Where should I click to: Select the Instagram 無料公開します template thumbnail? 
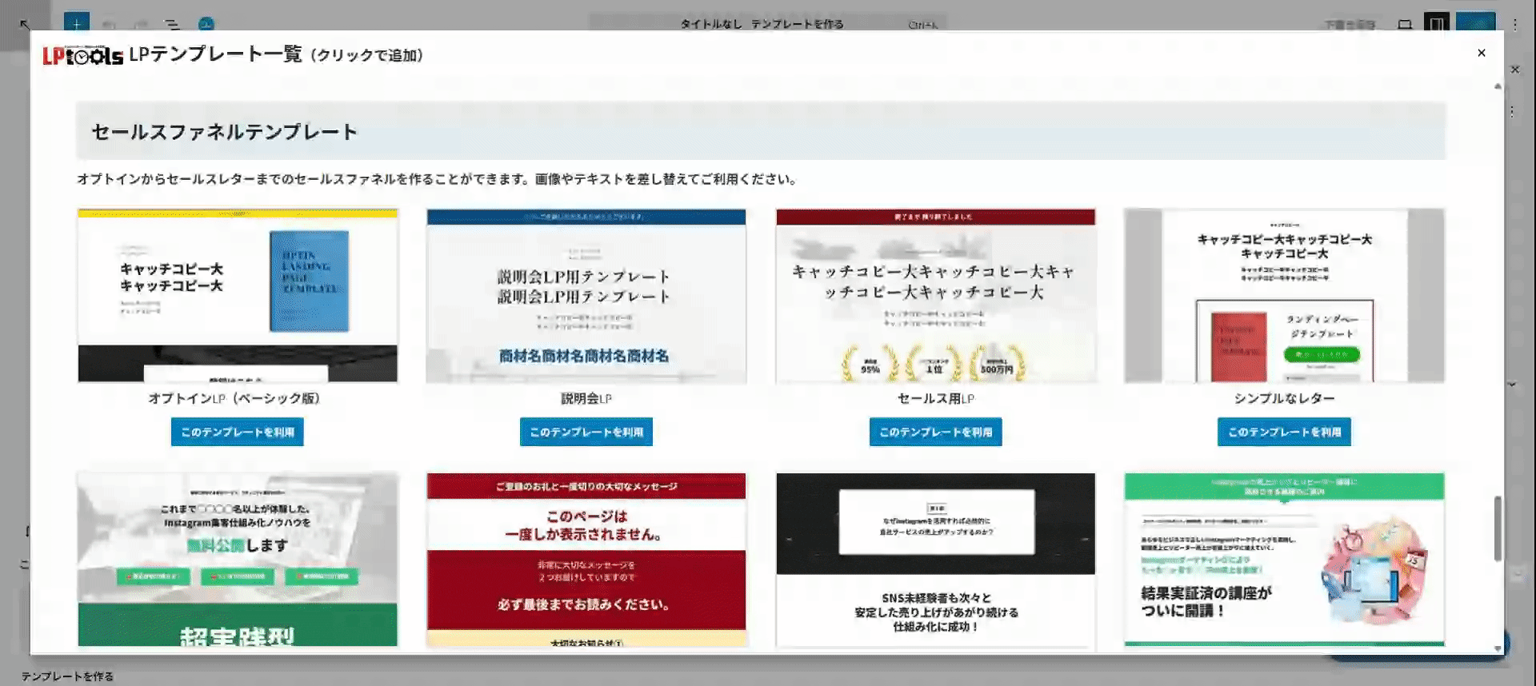pyautogui.click(x=238, y=560)
